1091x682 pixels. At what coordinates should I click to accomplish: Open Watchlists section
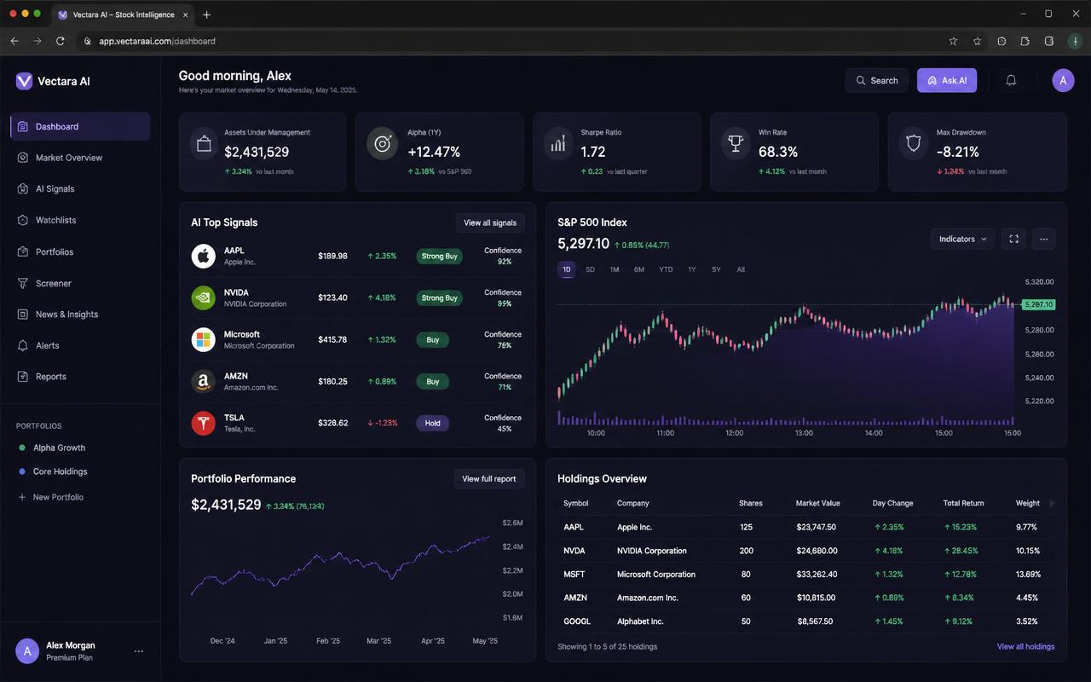pos(80,220)
